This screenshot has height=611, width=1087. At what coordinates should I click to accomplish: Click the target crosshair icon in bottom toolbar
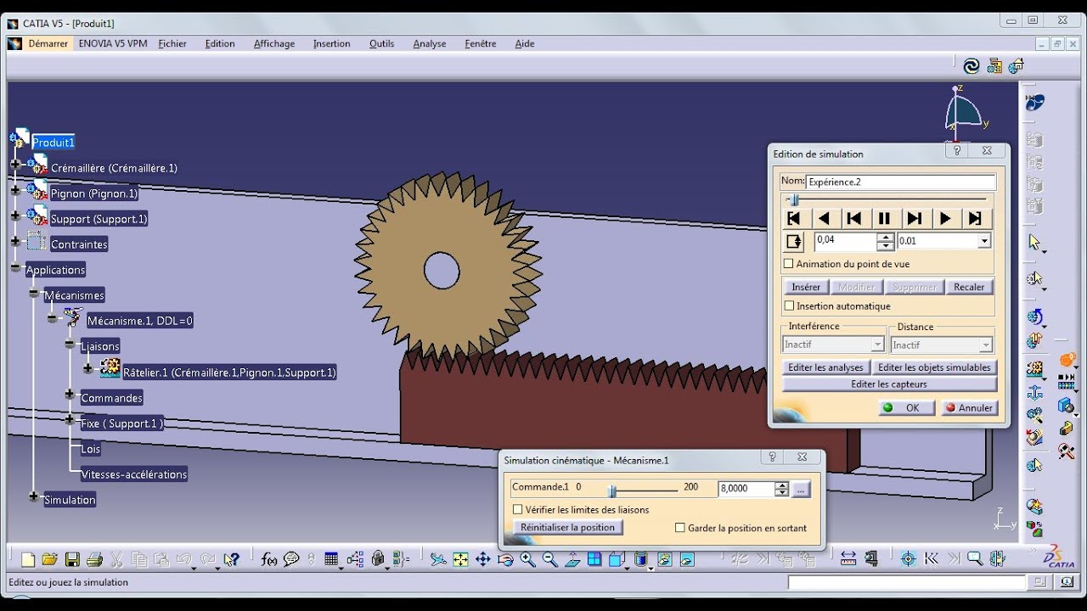[x=909, y=559]
